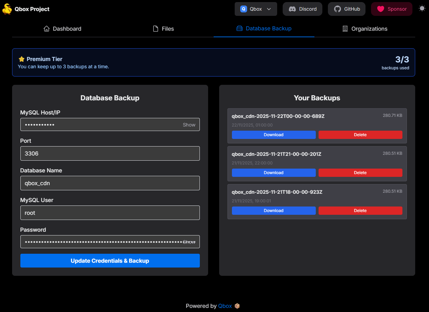This screenshot has height=312, width=429.
Task: Click the Discord icon in the header
Action: [x=293, y=9]
